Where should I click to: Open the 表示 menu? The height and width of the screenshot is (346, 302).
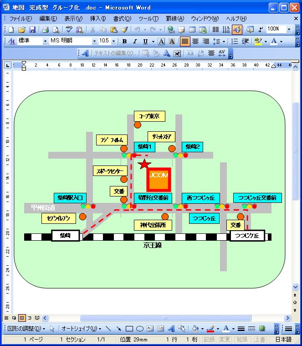click(73, 19)
